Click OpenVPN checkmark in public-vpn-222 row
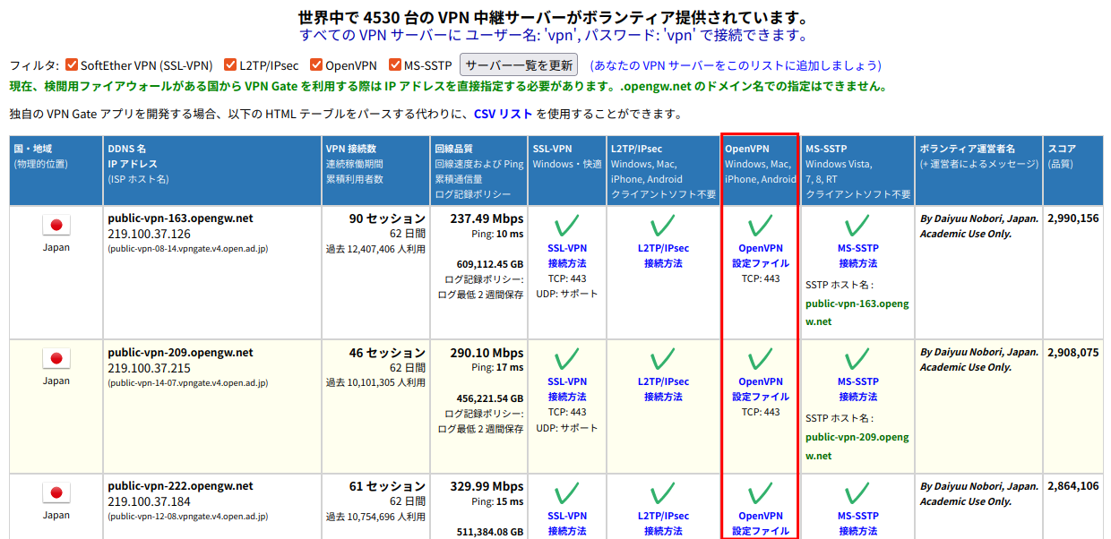The width and height of the screenshot is (1111, 539). 760,493
